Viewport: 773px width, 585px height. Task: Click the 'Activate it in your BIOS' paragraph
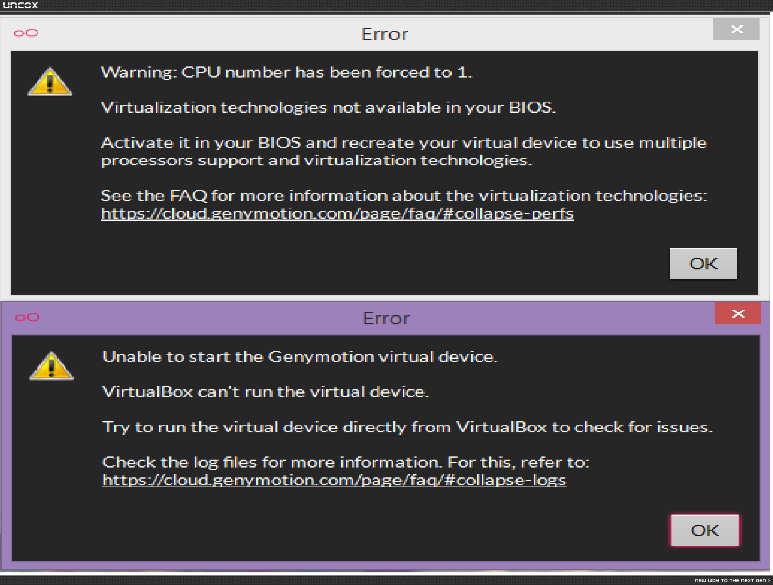[x=404, y=151]
